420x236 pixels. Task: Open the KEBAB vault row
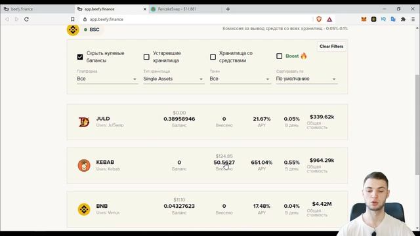tap(207, 165)
